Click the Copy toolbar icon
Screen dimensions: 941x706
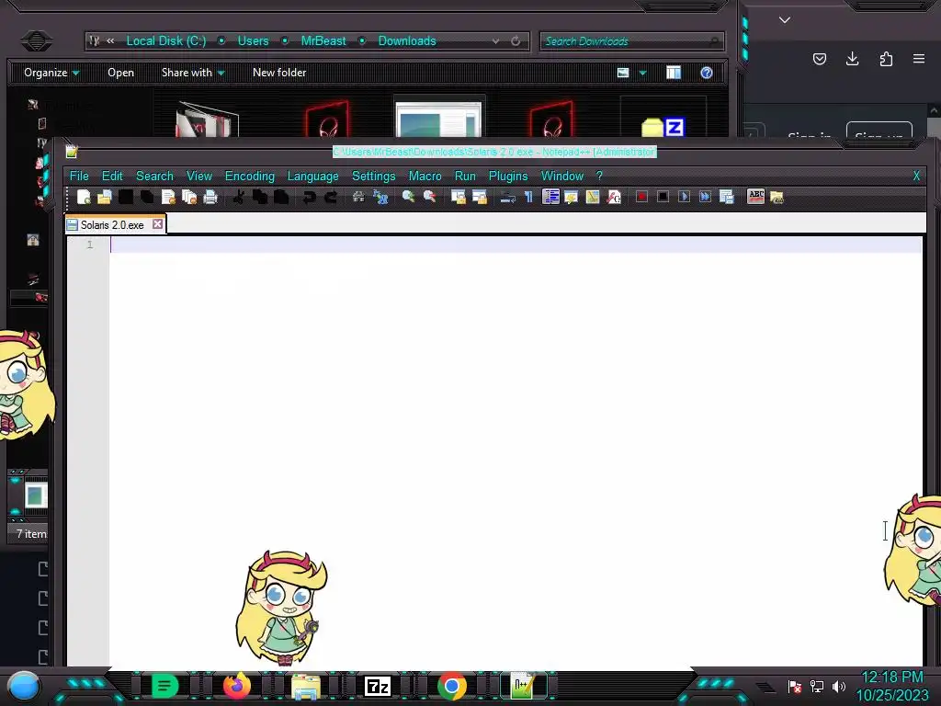click(x=260, y=197)
